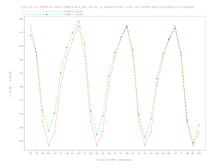Click the O_MEAN plus marker at the hour 09 minimum
The width and height of the screenshot is (217, 167).
point(48,145)
